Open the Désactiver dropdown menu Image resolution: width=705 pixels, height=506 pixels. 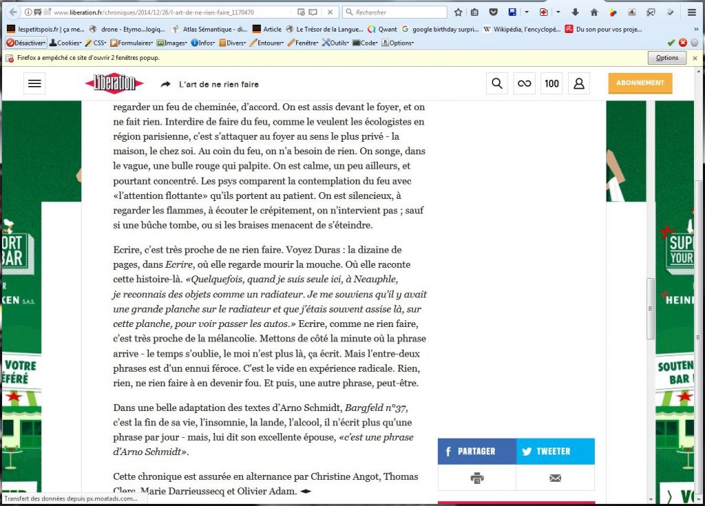[x=25, y=43]
